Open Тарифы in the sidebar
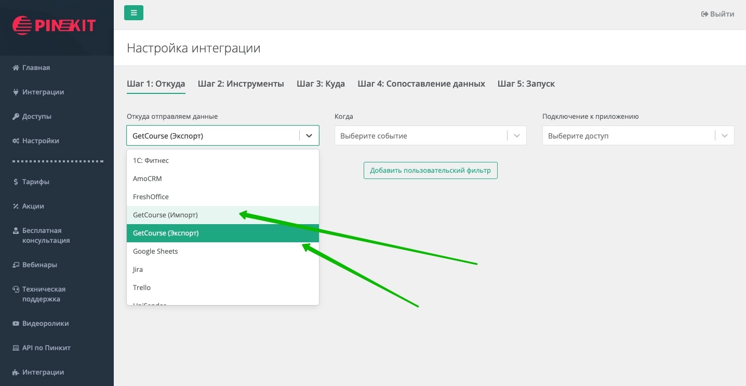 click(x=35, y=182)
